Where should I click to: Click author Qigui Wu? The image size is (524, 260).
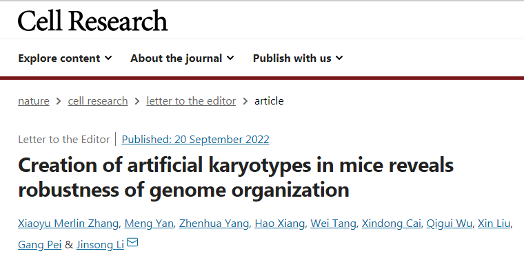pyautogui.click(x=449, y=224)
